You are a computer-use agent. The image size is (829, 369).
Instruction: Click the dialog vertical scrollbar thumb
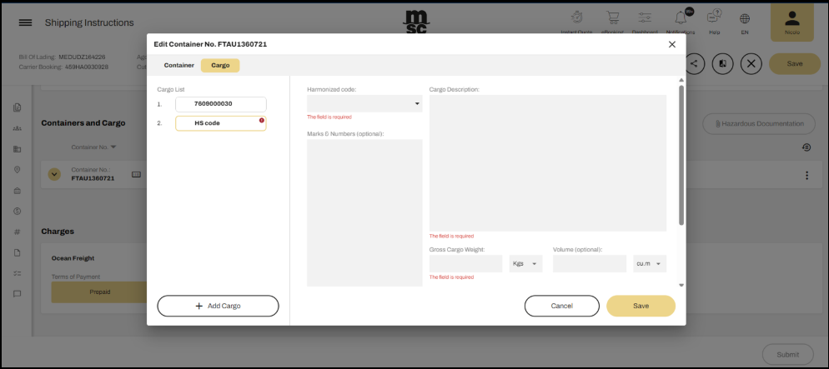click(681, 155)
